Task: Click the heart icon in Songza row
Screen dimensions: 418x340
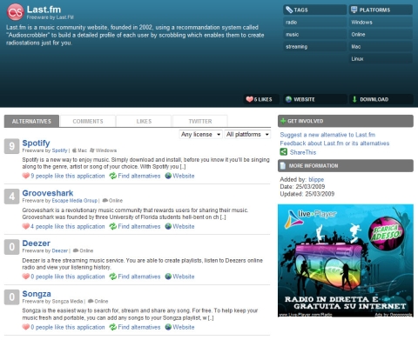Action: 26,327
